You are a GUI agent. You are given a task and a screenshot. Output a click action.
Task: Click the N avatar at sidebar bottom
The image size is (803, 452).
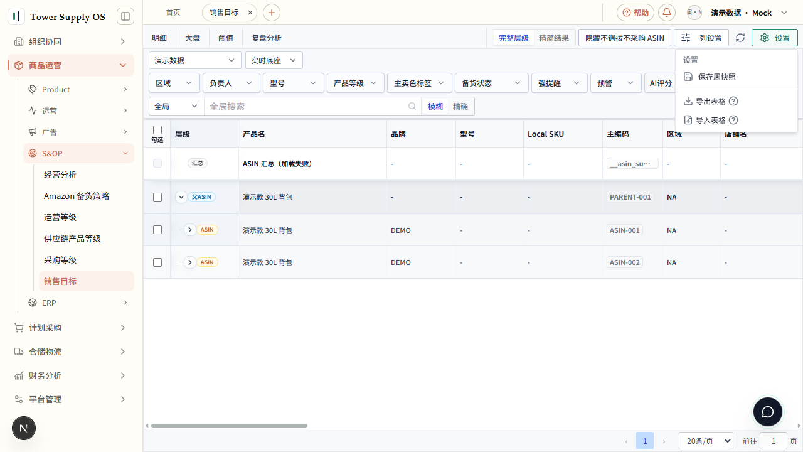[24, 428]
